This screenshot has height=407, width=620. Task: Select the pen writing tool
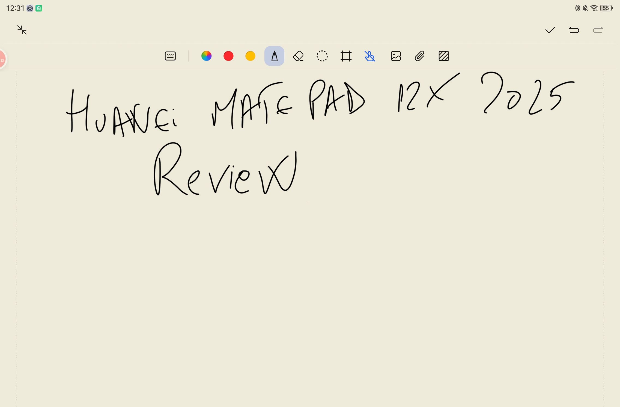[x=274, y=56]
